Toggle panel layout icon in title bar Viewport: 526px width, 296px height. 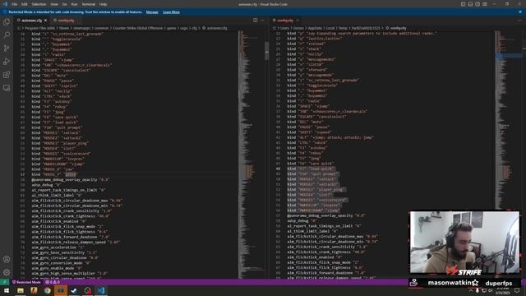click(470, 4)
